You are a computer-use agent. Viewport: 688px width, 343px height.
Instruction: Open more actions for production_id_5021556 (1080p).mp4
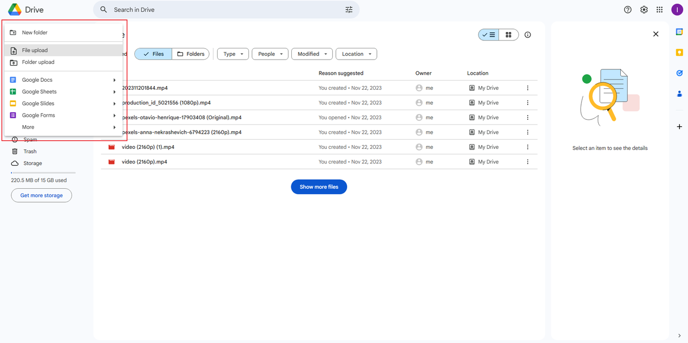pyautogui.click(x=528, y=103)
